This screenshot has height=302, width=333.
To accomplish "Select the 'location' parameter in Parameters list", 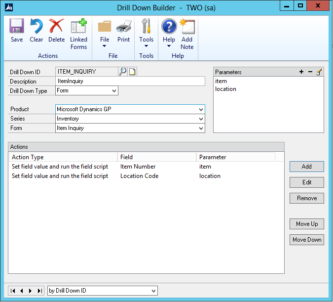I will (x=225, y=89).
